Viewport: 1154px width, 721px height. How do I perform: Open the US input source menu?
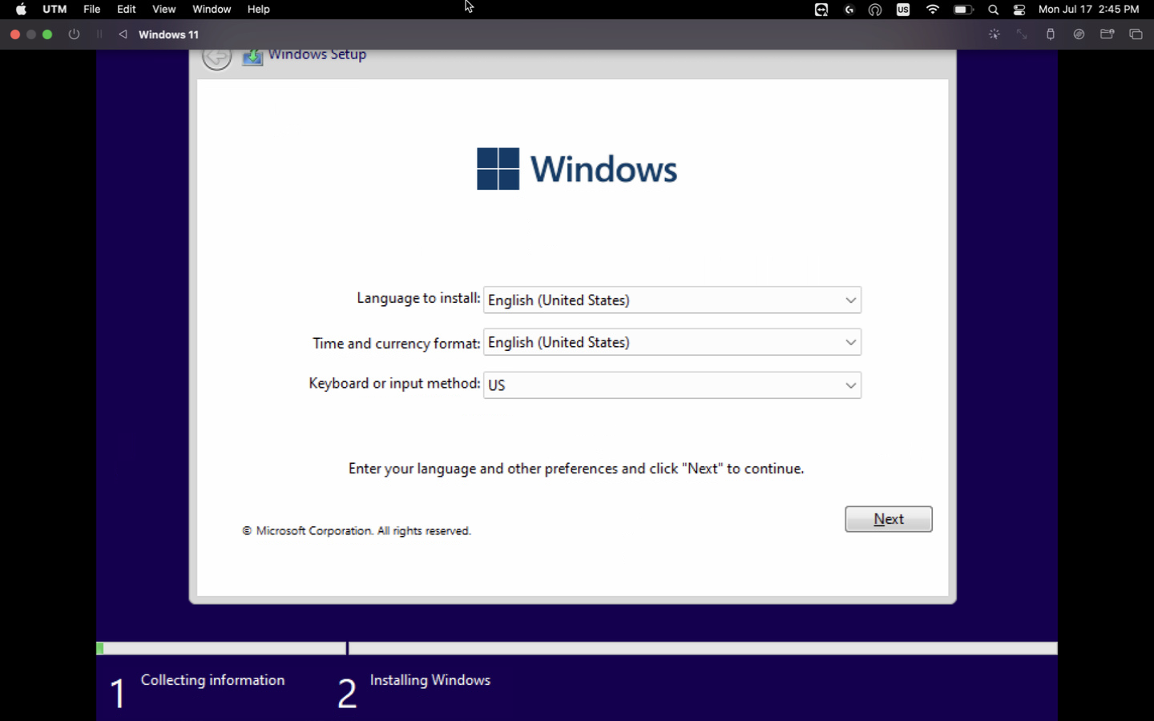point(903,10)
